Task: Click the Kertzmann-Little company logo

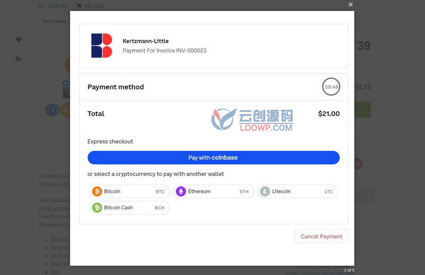Action: coord(101,46)
